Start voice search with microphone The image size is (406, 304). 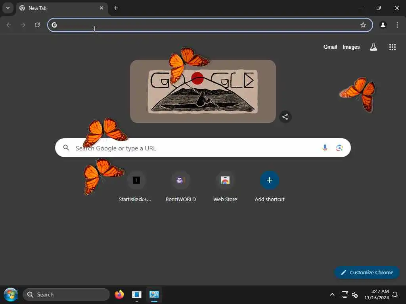click(x=325, y=148)
